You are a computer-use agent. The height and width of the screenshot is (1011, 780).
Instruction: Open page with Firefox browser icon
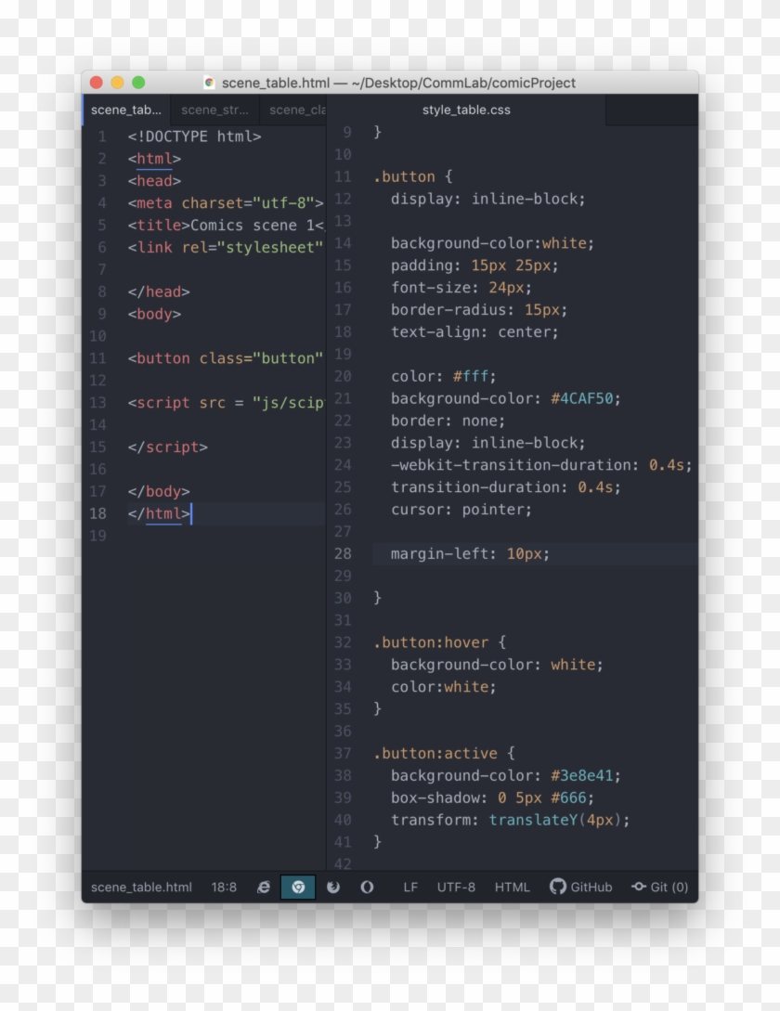332,887
